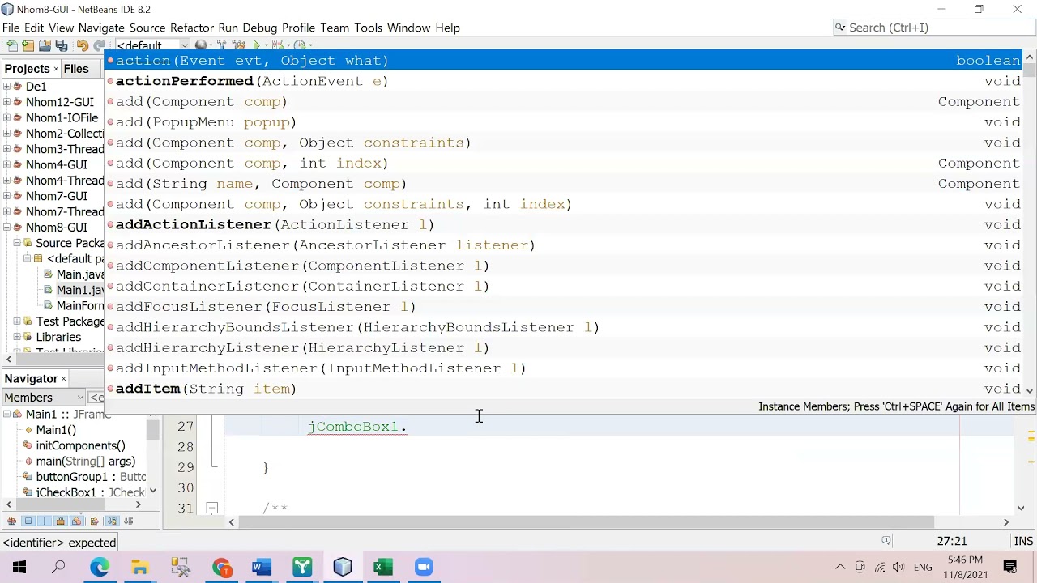The width and height of the screenshot is (1037, 583).
Task: Click the New File toolbar icon
Action: 11,45
